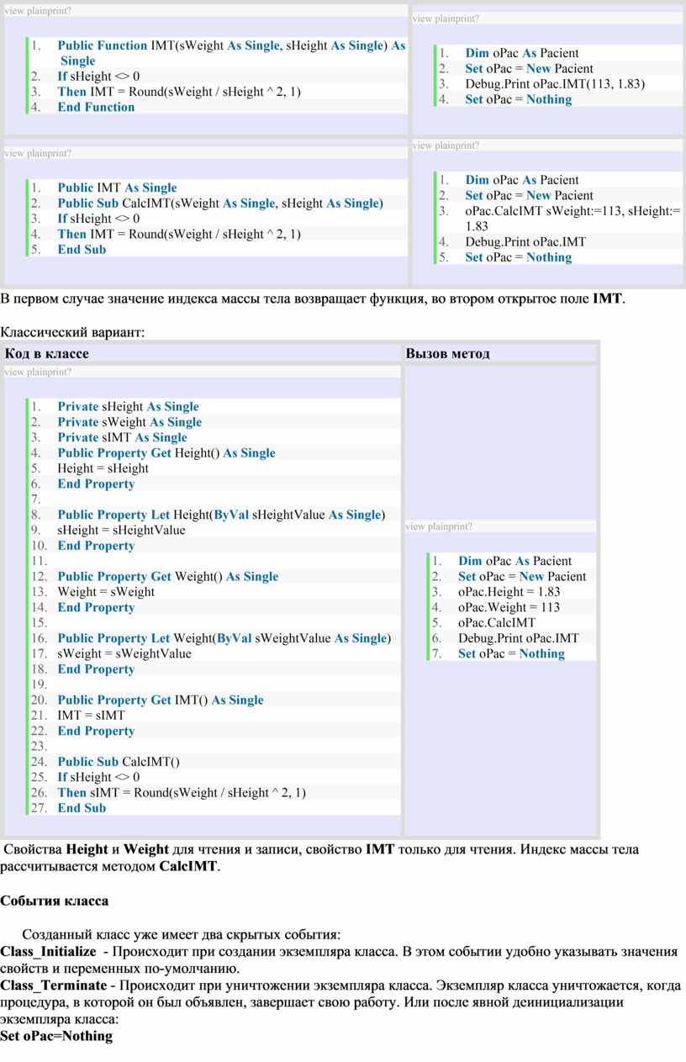This screenshot has height=1062, width=686.
Task: Click the Вызов метод table header
Action: [447, 353]
